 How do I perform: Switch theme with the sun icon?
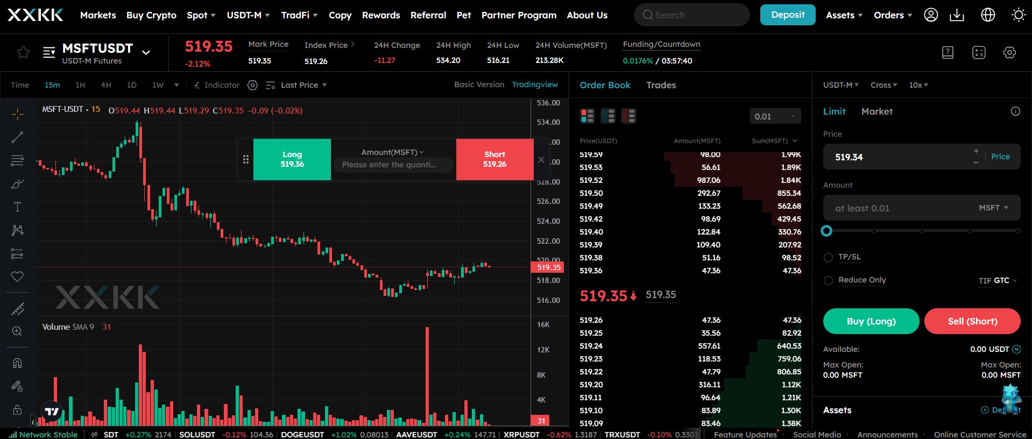point(1019,15)
